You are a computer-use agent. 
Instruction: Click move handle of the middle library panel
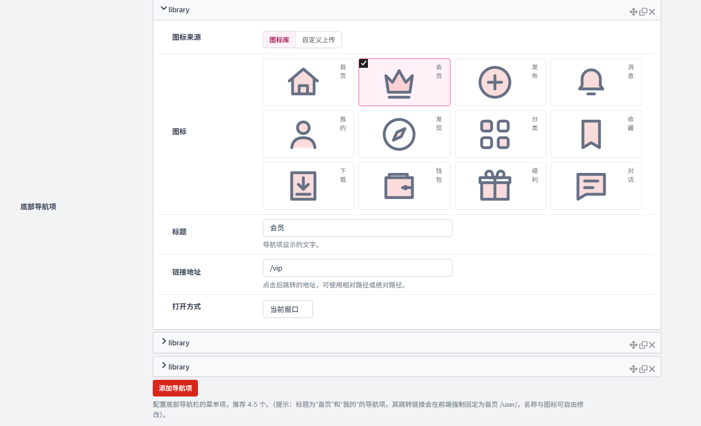634,345
